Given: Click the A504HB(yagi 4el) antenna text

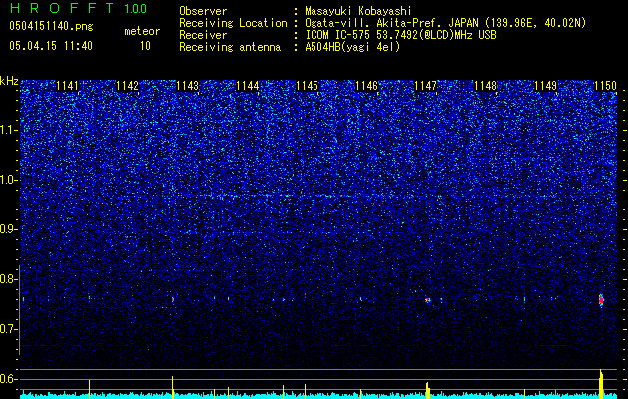Looking at the screenshot, I should [352, 47].
